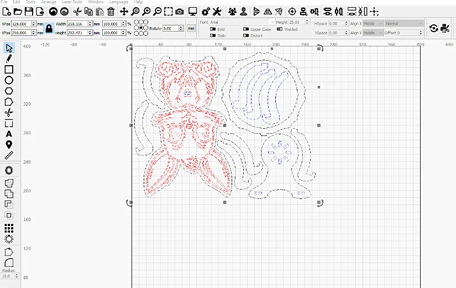The image size is (456, 288).
Task: Click the mm units button
Action: coord(191,29)
